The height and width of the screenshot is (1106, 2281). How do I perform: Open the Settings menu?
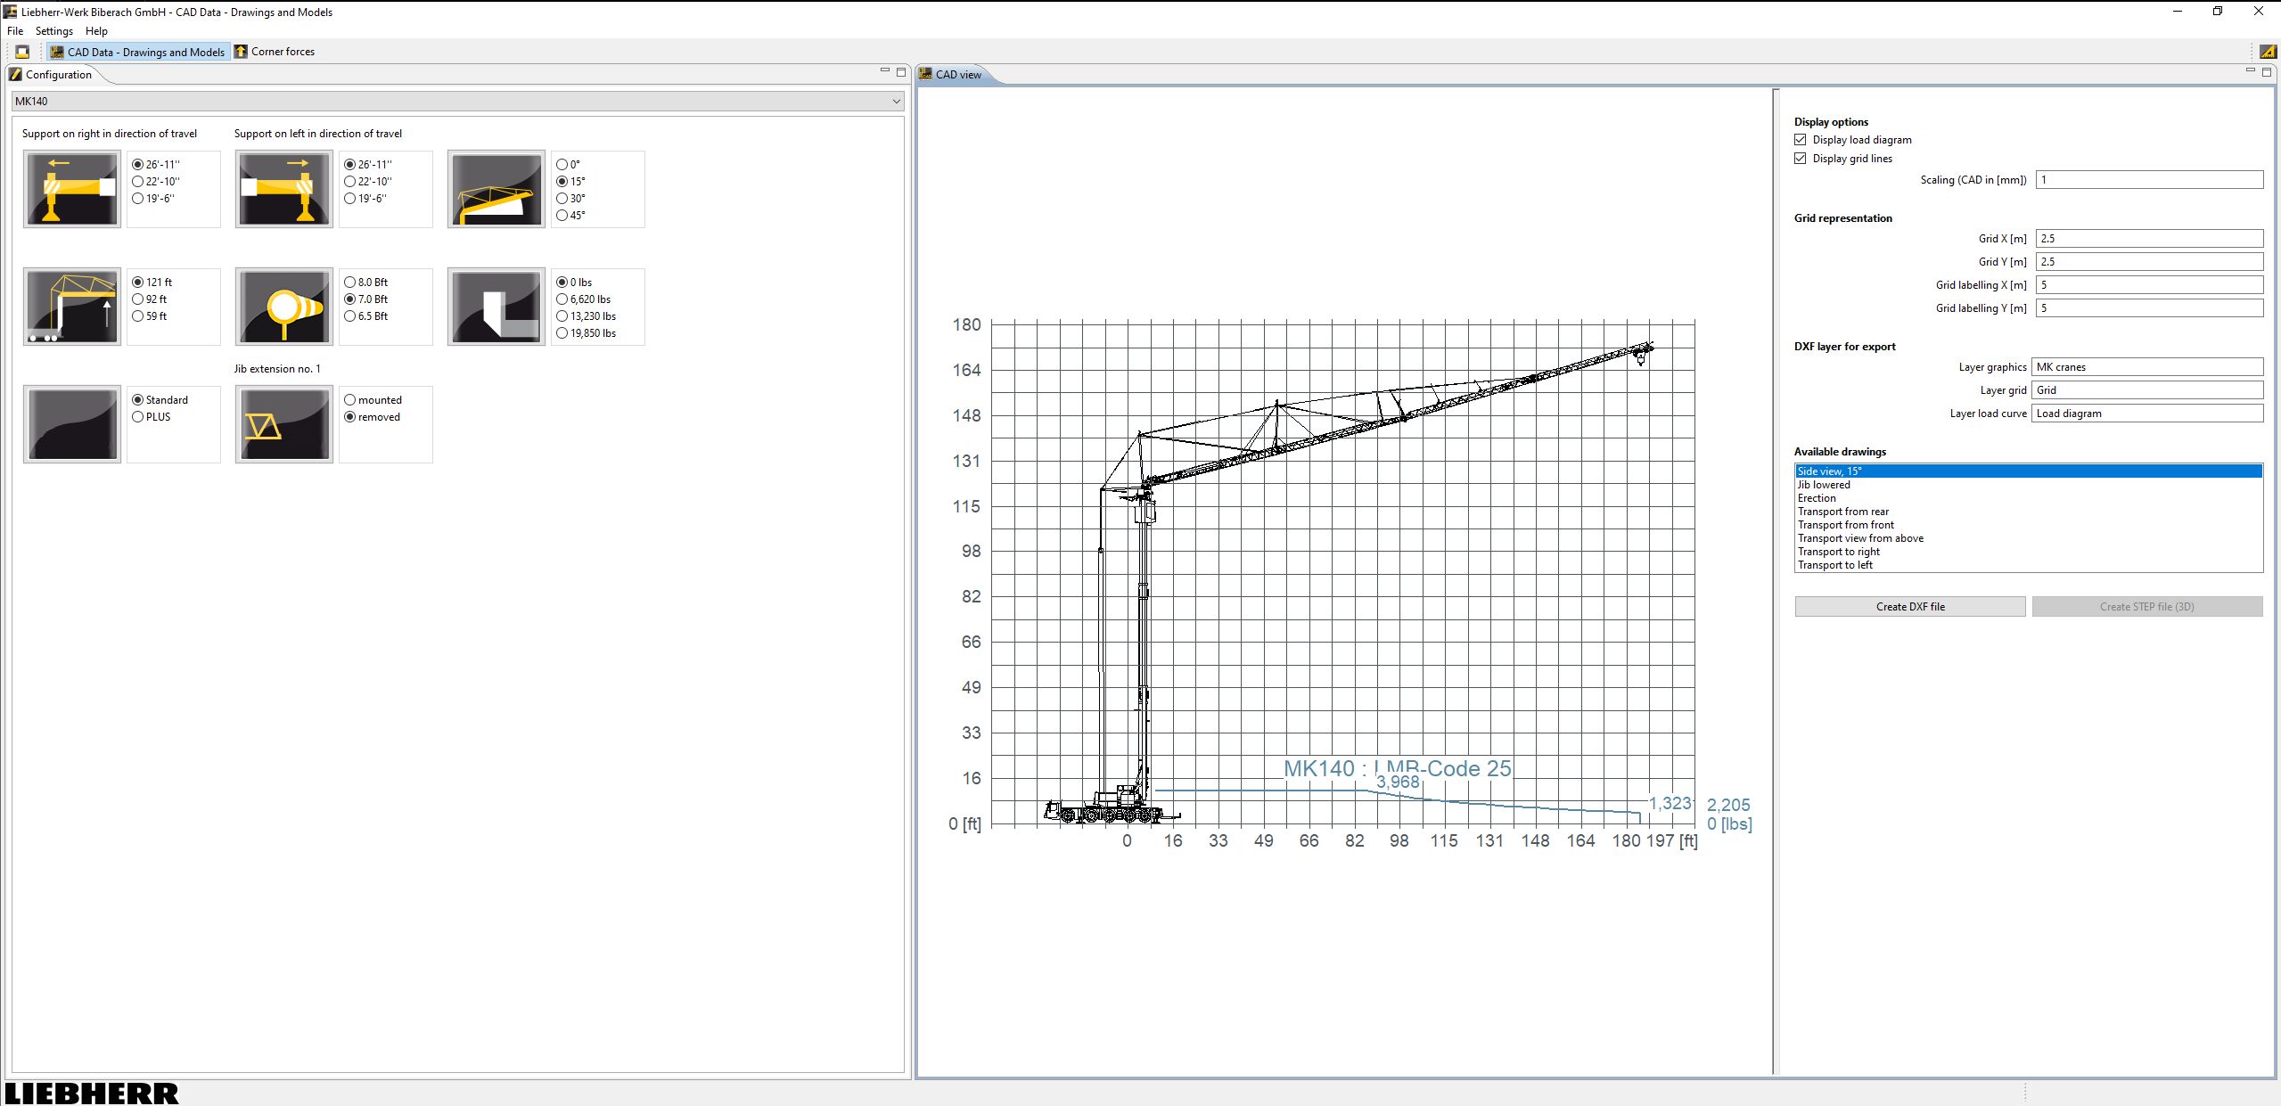point(53,30)
